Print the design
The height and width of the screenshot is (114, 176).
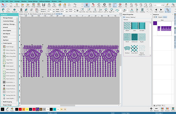[49, 5]
